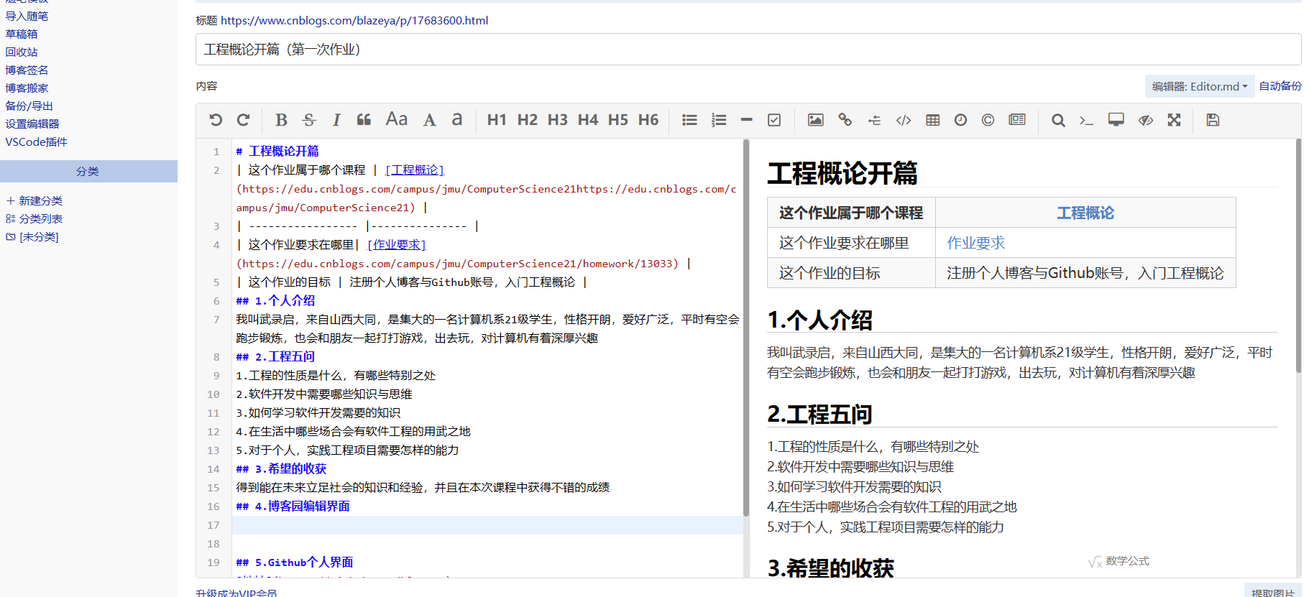Image resolution: width=1309 pixels, height=597 pixels.
Task: Insert a code block
Action: click(x=904, y=120)
